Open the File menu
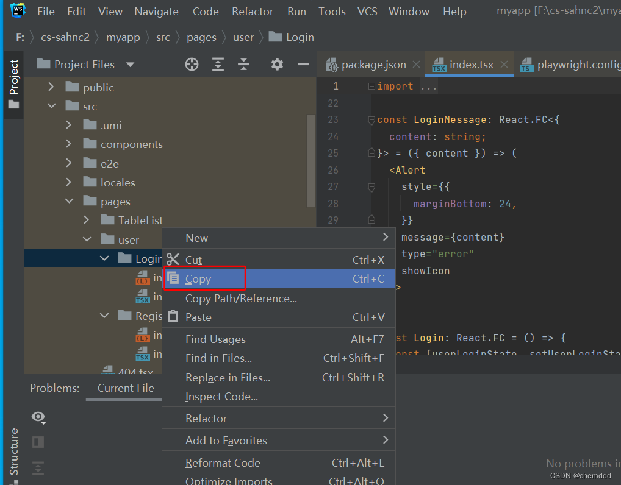The height and width of the screenshot is (485, 621). [x=46, y=12]
